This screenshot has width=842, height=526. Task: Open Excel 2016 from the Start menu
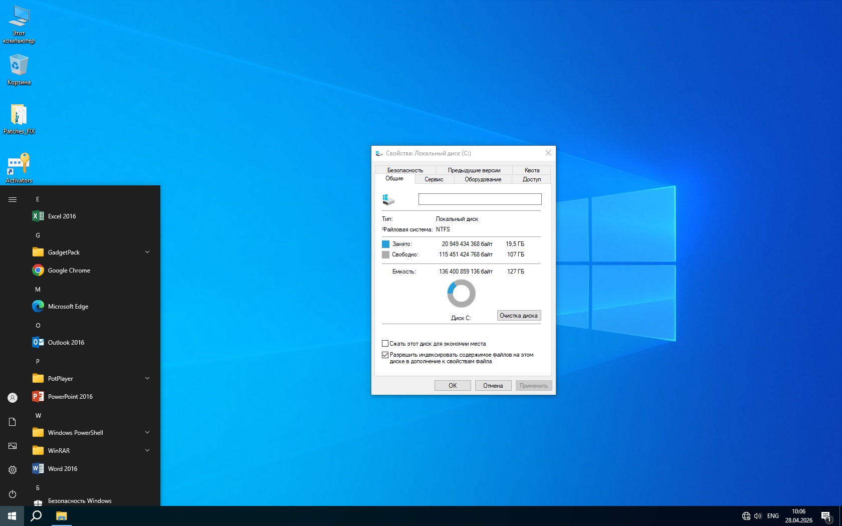coord(62,216)
